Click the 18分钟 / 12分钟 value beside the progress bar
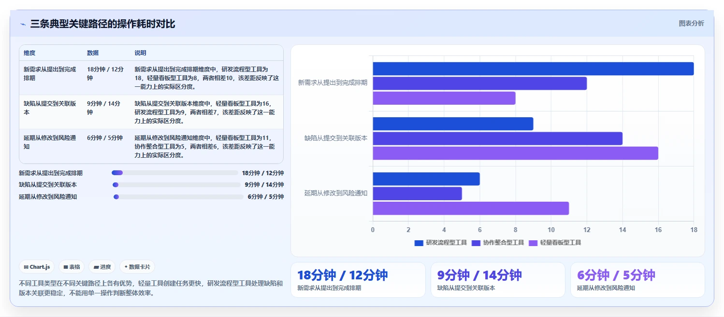724x317 pixels. [263, 173]
